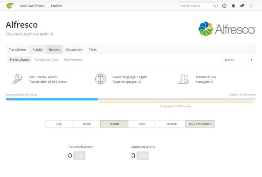Click the gray hidden words bar
This screenshot has height=177, width=262.
point(177,99)
